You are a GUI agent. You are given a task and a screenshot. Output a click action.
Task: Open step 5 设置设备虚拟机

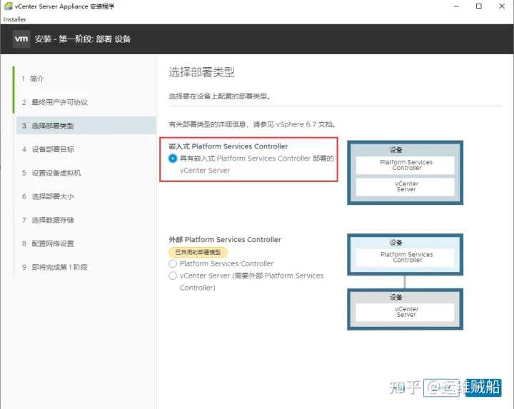(x=56, y=173)
